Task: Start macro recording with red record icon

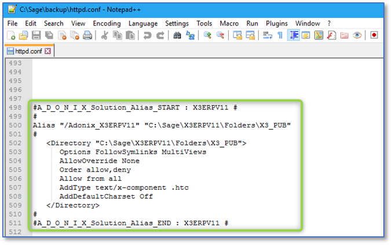Action: [374, 35]
